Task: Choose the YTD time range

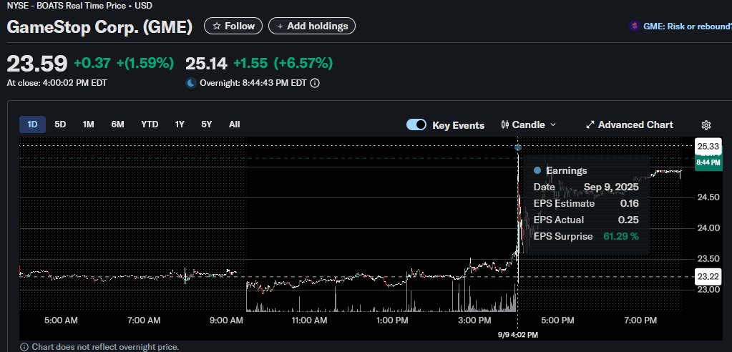Action: pos(150,124)
